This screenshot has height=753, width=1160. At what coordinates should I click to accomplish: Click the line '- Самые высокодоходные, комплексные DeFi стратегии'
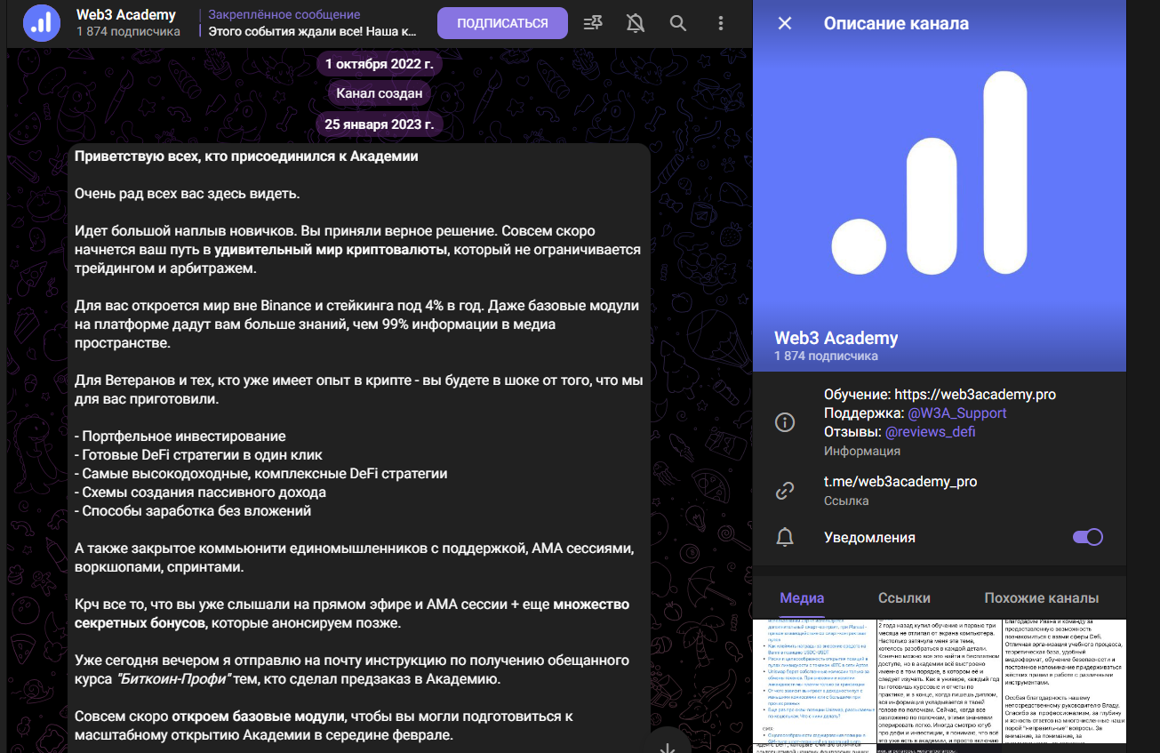pos(261,474)
